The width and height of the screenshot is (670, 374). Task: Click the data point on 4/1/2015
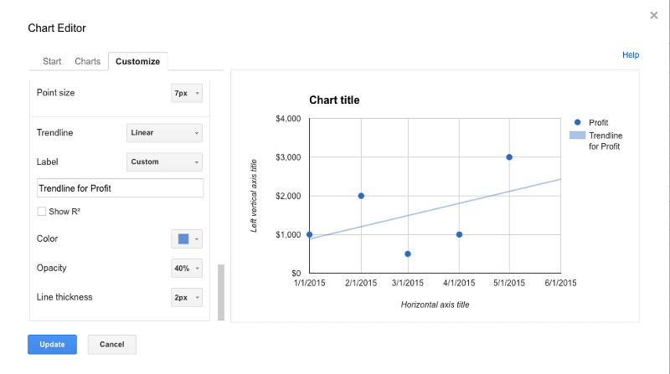tap(459, 234)
